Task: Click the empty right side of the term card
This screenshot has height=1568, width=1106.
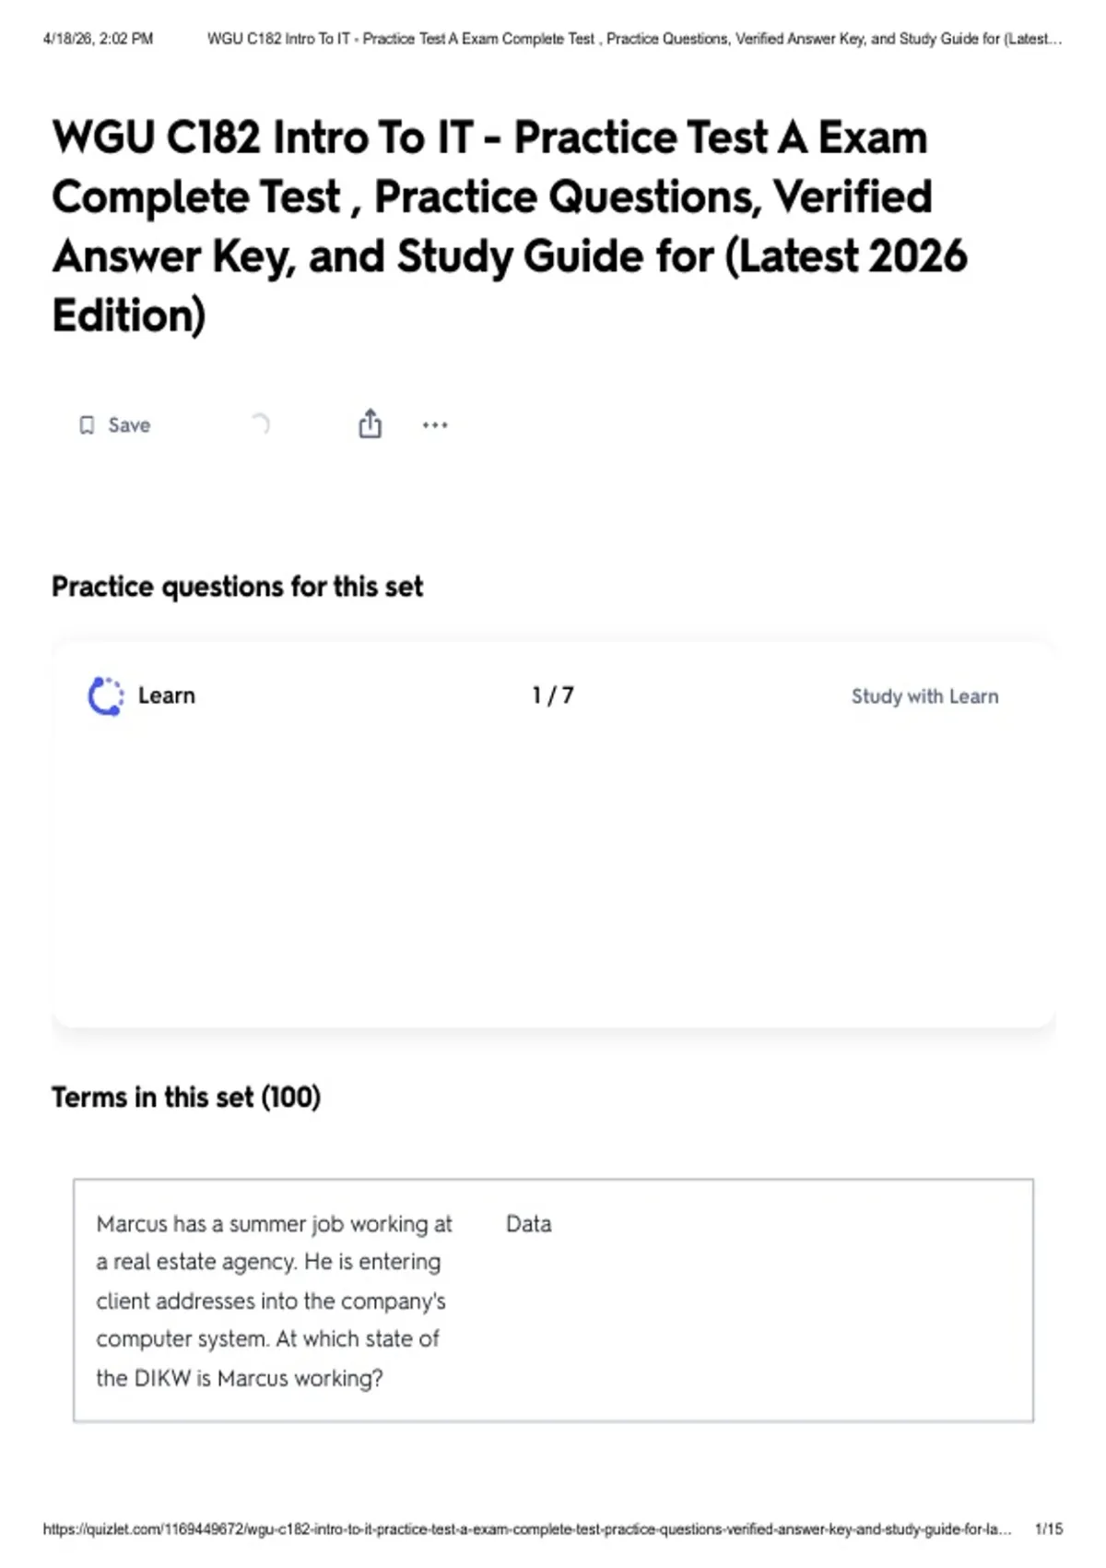Action: coord(793,1328)
